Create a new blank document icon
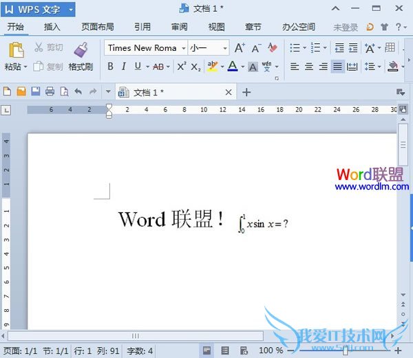This screenshot has height=358, width=413. [x=7, y=91]
